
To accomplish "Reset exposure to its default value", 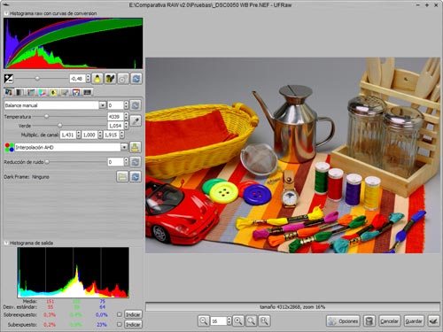I will click(x=136, y=79).
